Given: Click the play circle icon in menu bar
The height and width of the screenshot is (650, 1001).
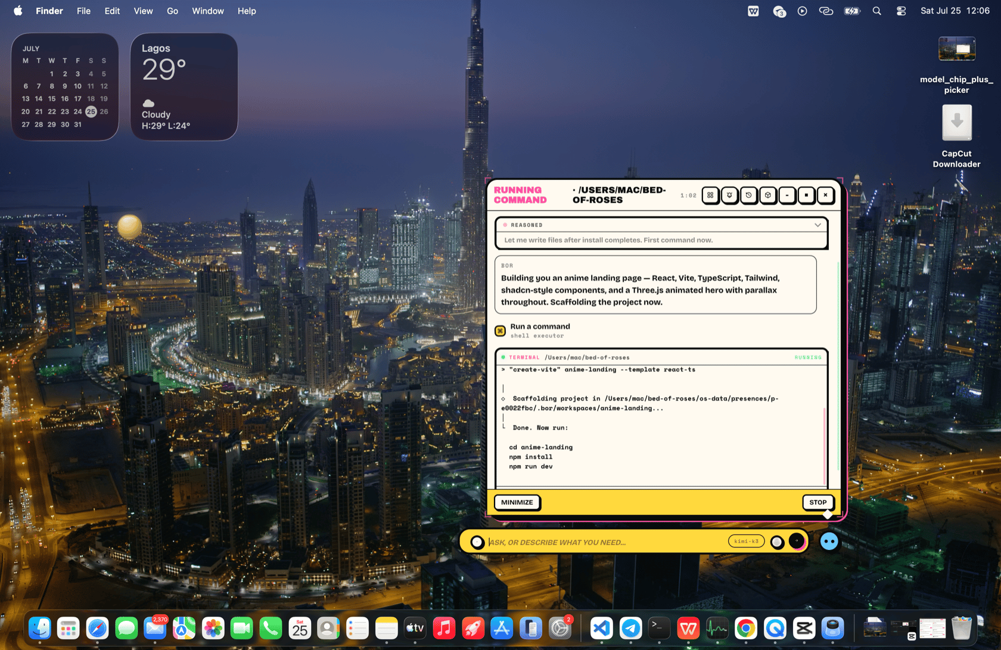Looking at the screenshot, I should pyautogui.click(x=802, y=11).
